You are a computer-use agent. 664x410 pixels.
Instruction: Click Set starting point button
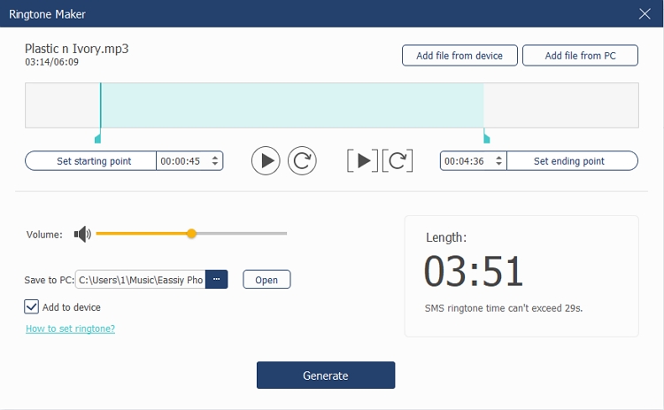click(x=90, y=161)
